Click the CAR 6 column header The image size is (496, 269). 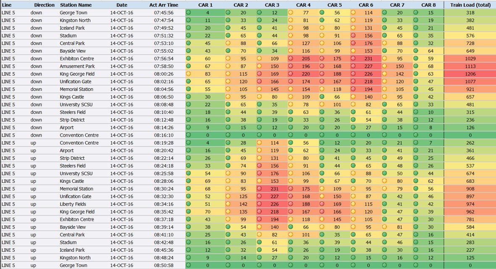coord(366,5)
